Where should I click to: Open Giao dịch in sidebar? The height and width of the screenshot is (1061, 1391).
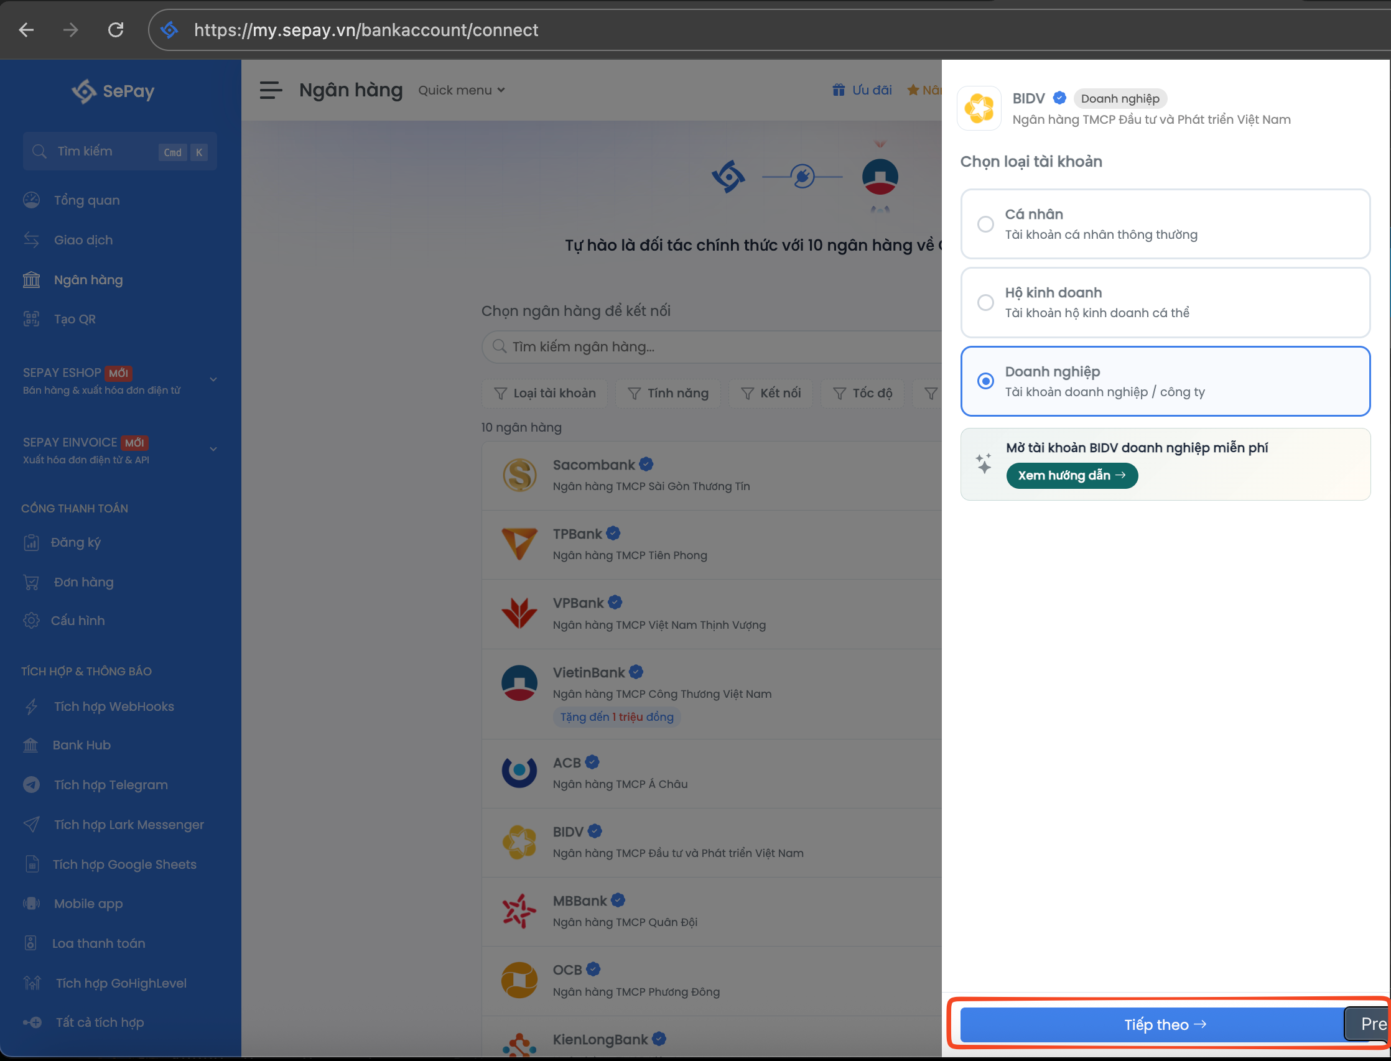click(83, 240)
